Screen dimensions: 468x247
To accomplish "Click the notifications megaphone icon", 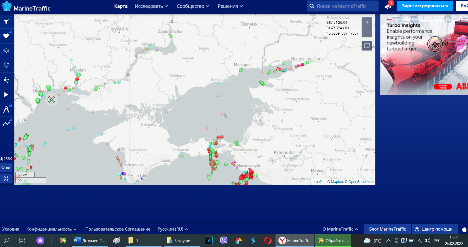I will [x=388, y=6].
